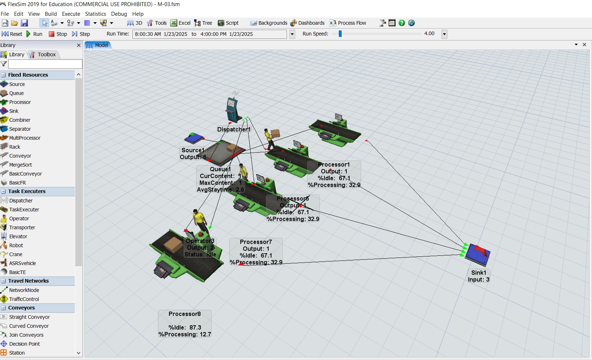592x360 pixels.
Task: Open the Tree view
Action: tap(203, 23)
